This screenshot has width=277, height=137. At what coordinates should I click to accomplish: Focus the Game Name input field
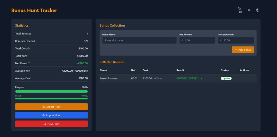(x=139, y=40)
